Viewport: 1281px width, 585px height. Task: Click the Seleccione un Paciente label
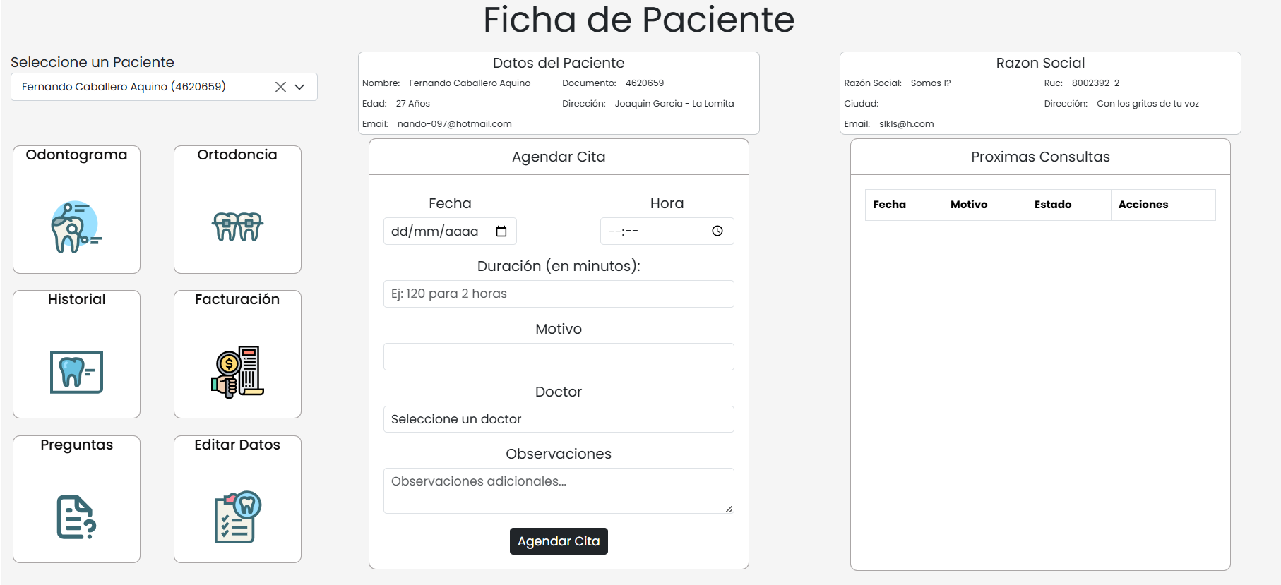point(93,62)
